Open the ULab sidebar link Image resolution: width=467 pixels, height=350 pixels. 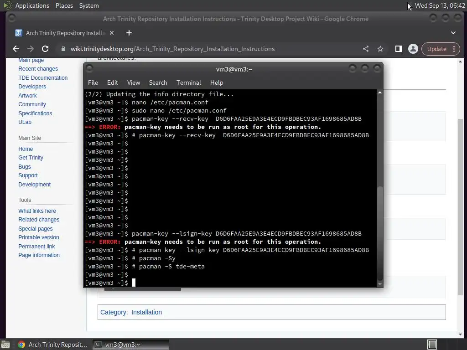coord(25,122)
